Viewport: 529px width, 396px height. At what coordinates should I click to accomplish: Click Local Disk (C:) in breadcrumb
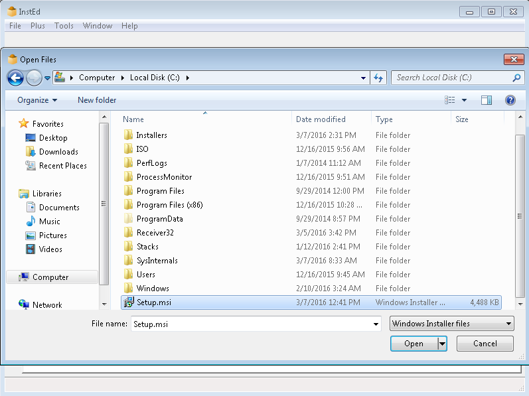155,78
